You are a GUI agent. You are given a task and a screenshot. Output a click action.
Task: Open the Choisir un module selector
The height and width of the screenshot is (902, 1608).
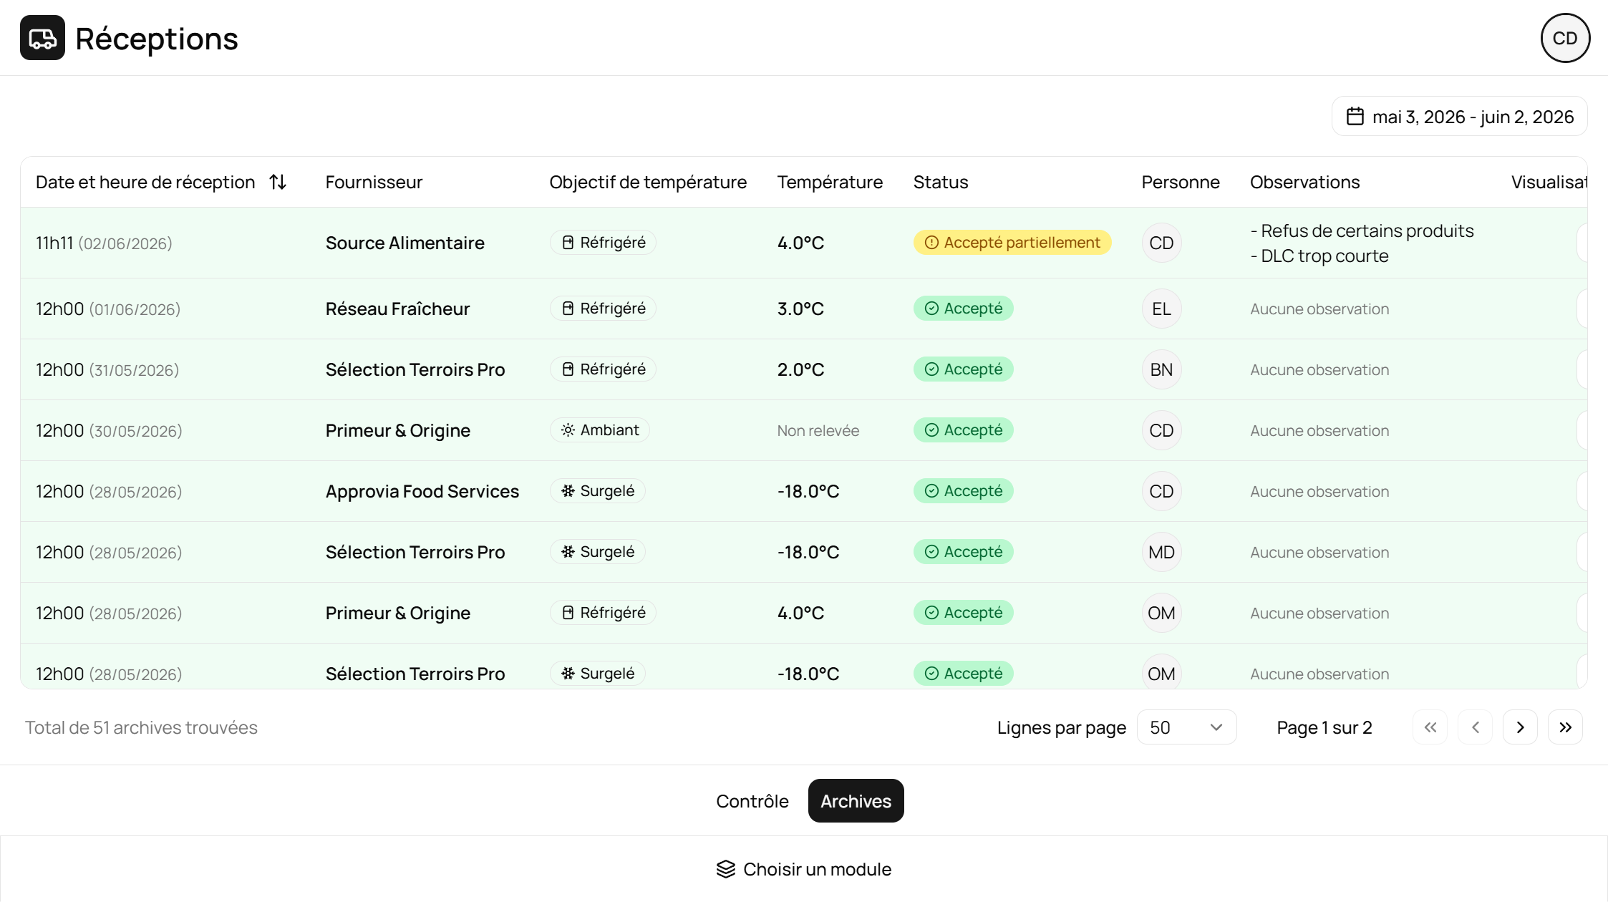click(x=804, y=869)
